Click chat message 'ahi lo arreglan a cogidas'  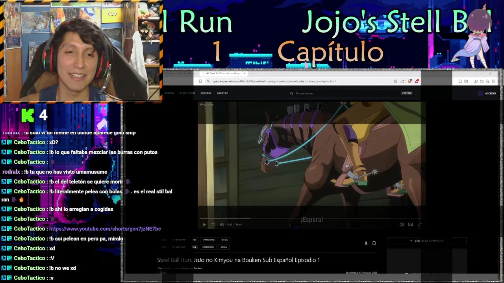pos(81,209)
